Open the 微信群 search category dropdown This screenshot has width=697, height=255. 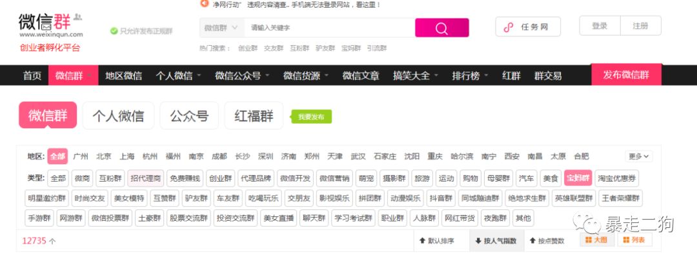tap(221, 28)
